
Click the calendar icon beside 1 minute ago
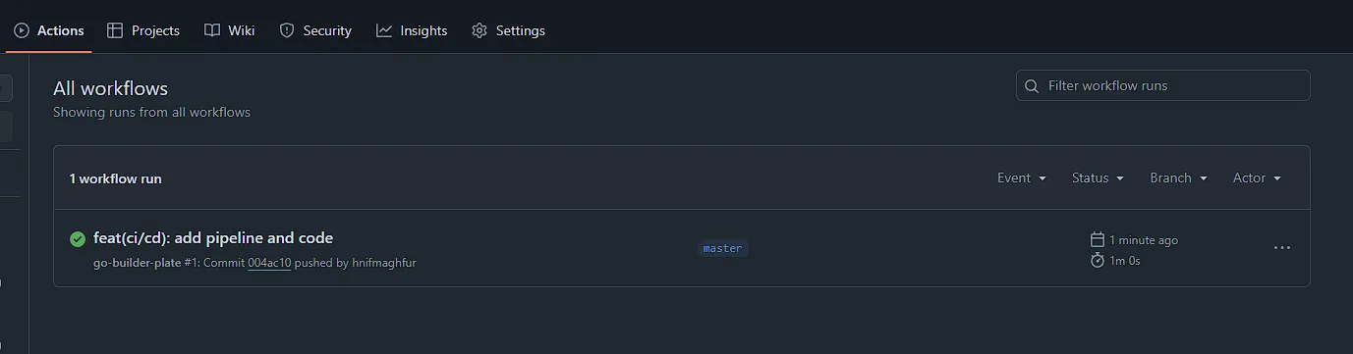click(x=1098, y=239)
